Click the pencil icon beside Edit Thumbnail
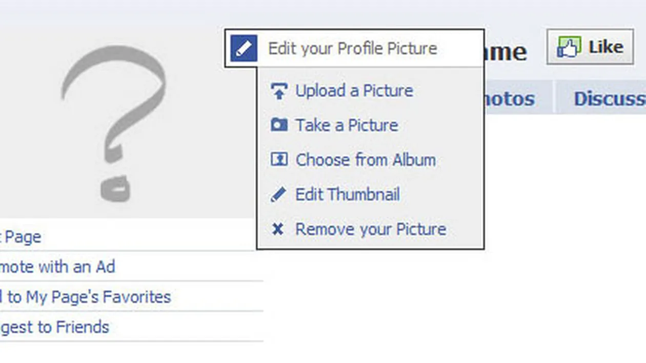This screenshot has width=646, height=363. pos(278,195)
